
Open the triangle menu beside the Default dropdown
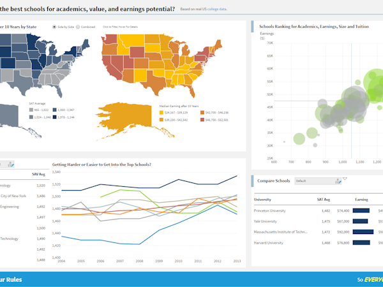tap(345, 179)
